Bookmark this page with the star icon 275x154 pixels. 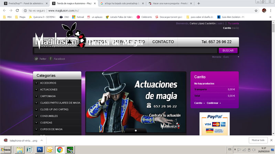[256, 11]
